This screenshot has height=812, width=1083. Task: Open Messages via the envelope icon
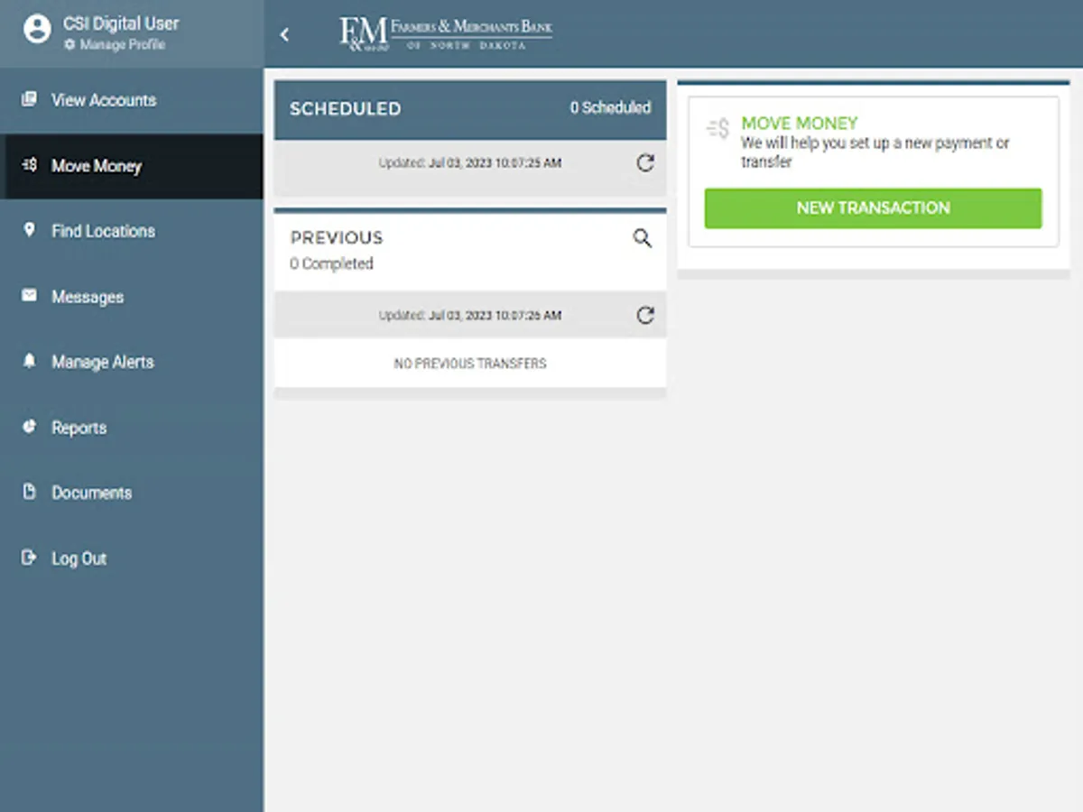tap(27, 297)
